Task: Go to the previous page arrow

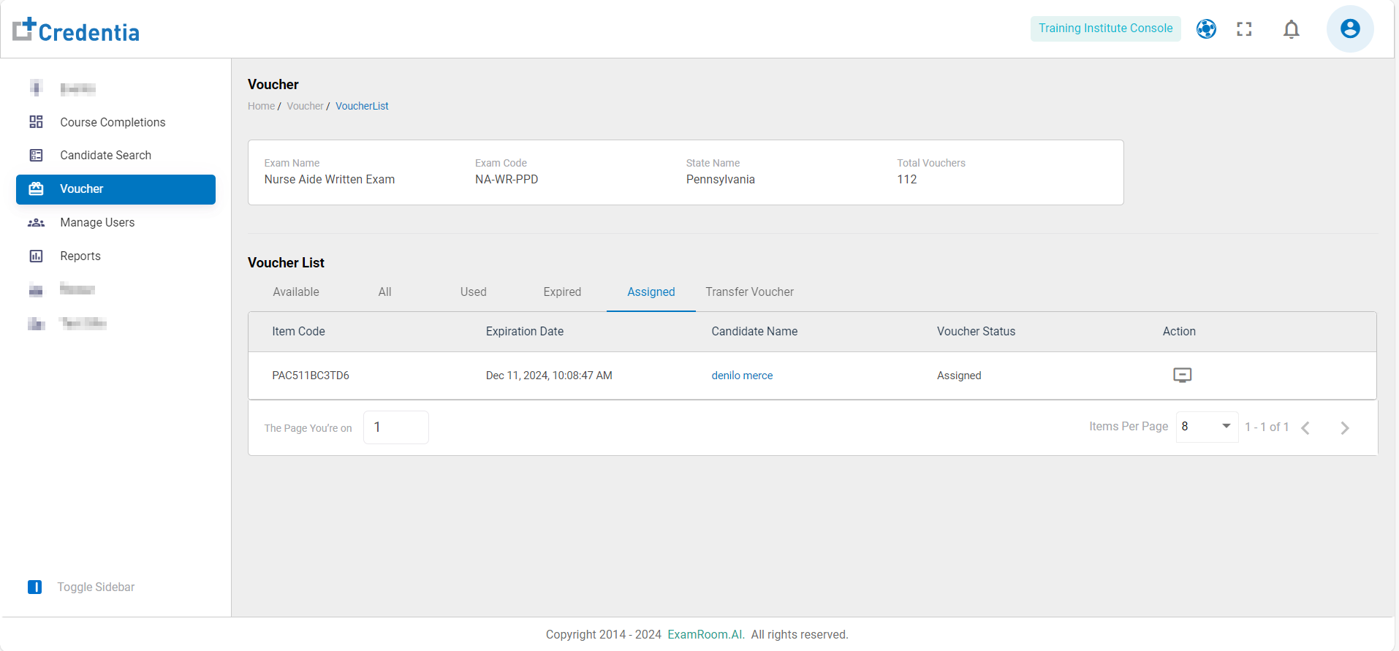Action: coord(1305,428)
